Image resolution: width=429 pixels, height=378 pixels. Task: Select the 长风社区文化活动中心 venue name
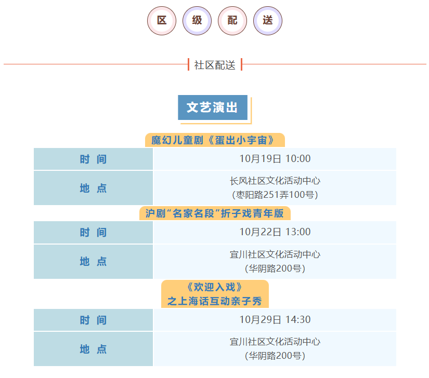(x=275, y=181)
